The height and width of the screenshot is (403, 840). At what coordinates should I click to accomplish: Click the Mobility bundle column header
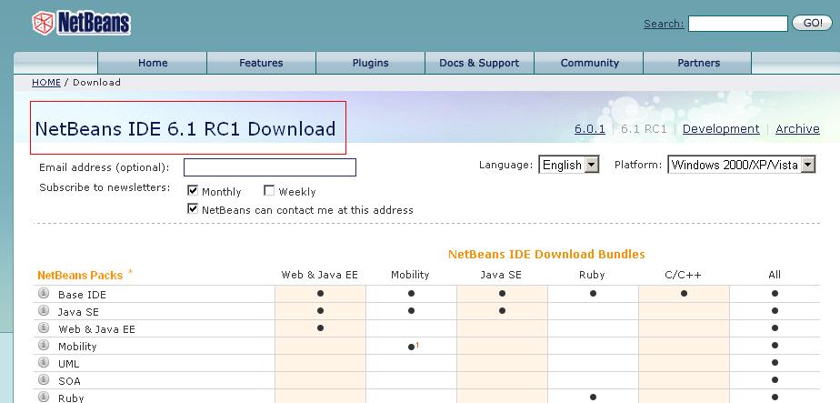tap(410, 275)
